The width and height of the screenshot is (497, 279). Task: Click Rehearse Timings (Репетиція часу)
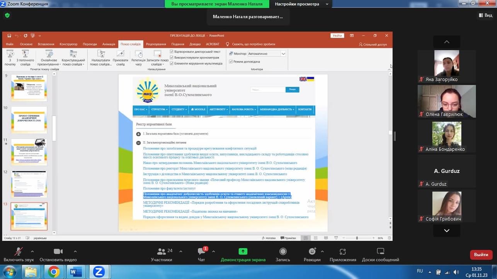pos(138,58)
